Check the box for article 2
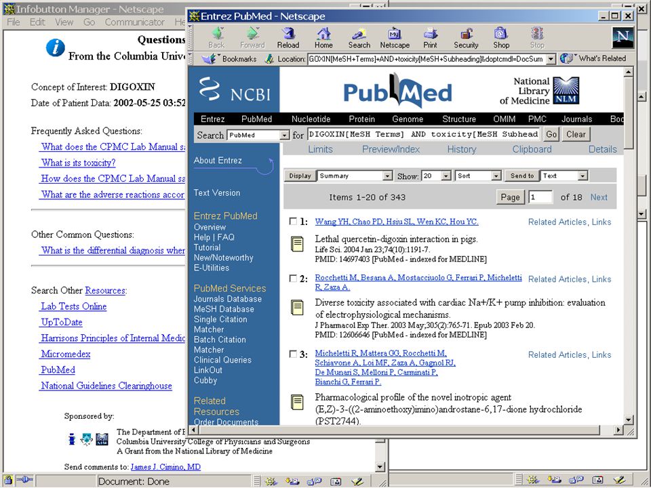 tap(293, 278)
